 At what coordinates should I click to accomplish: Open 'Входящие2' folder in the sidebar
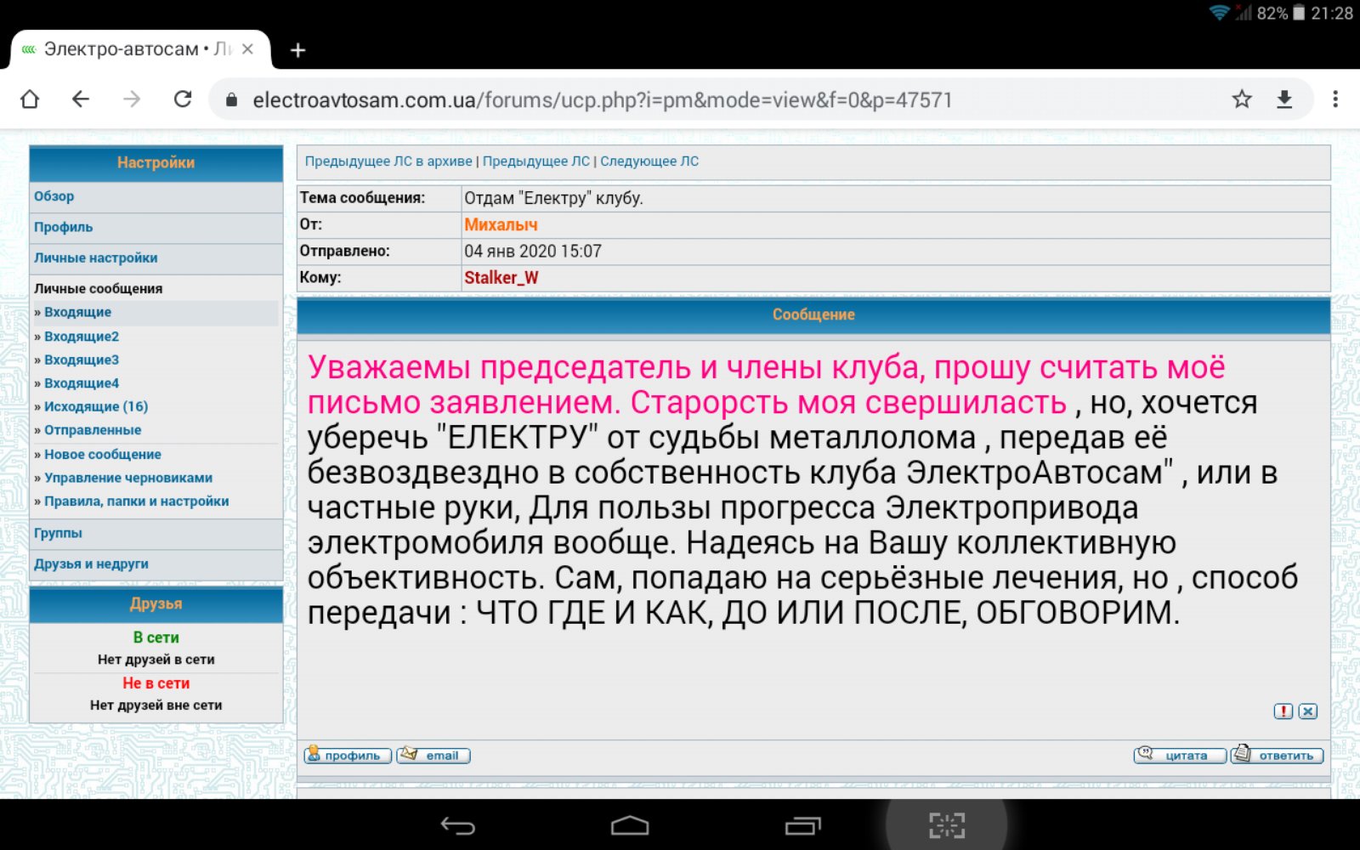click(x=82, y=337)
